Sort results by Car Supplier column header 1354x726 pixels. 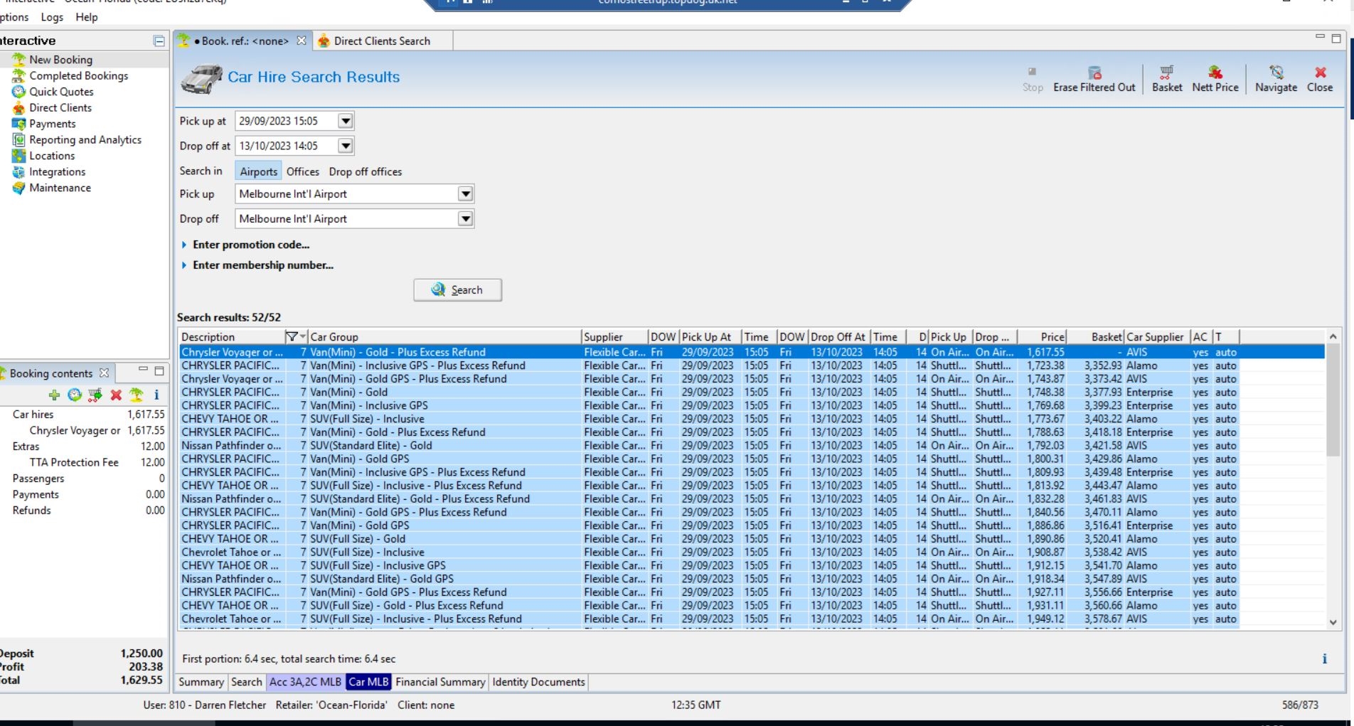point(1157,336)
